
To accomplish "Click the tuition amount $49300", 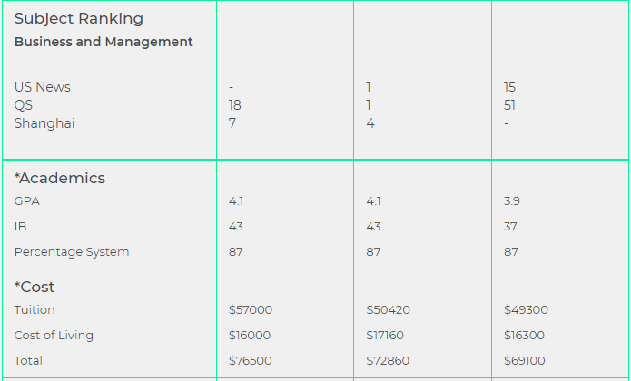I will [x=526, y=310].
